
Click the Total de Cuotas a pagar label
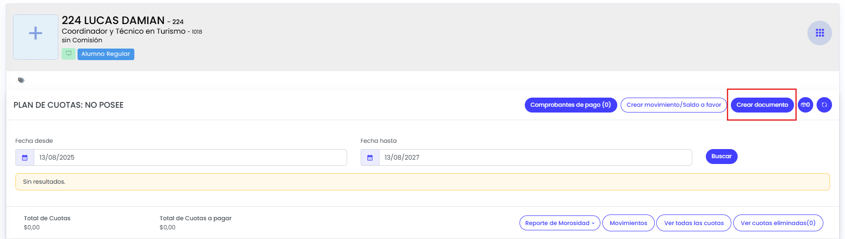tap(195, 218)
